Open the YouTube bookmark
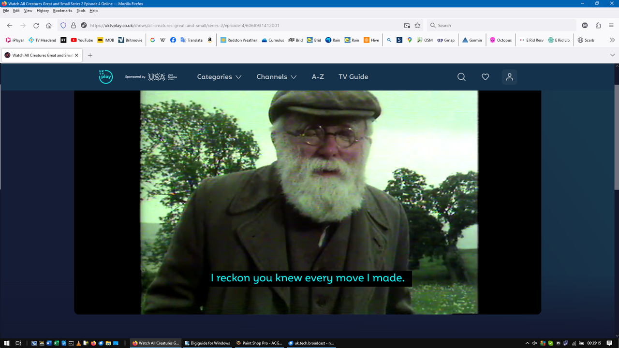The width and height of the screenshot is (619, 348). (82, 40)
